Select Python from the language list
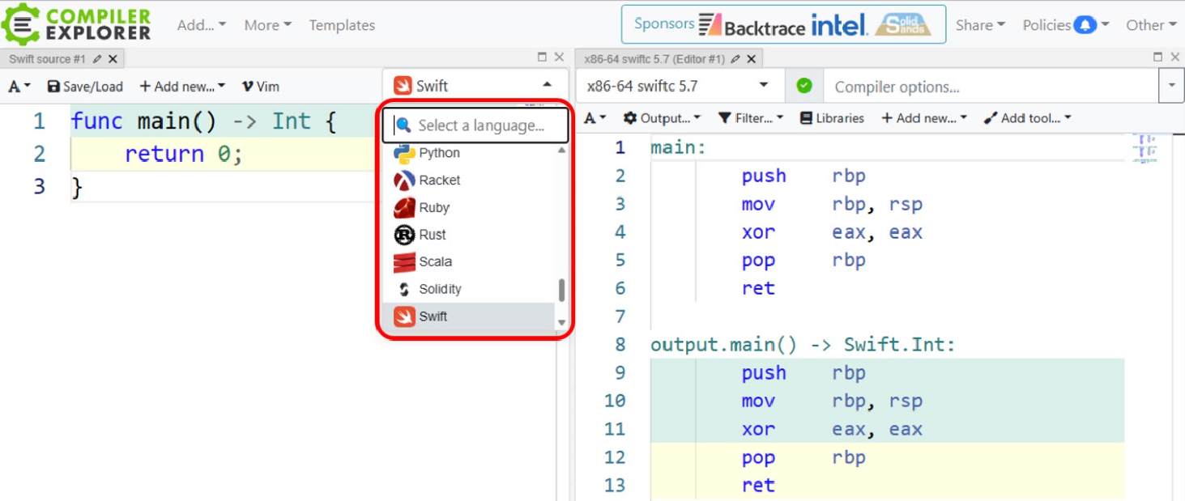The image size is (1185, 501). [439, 153]
